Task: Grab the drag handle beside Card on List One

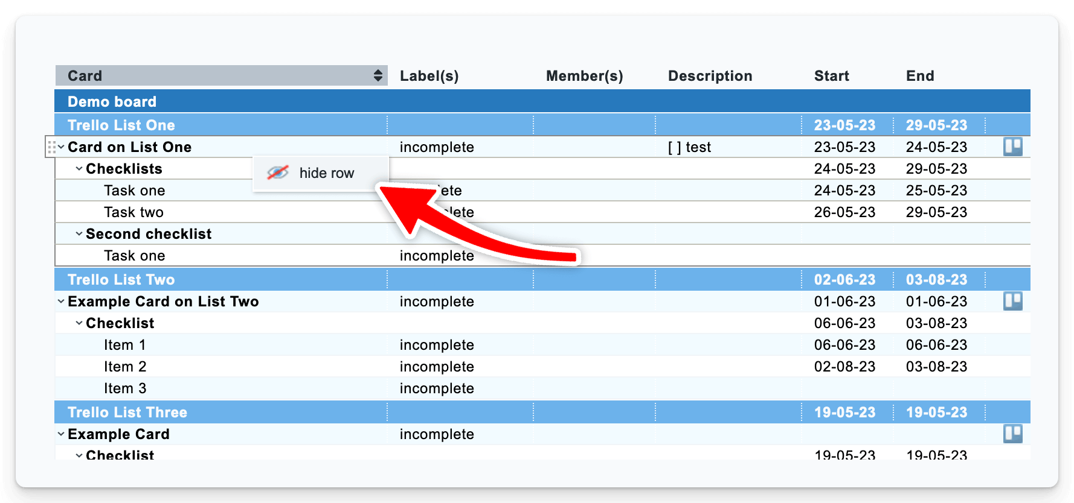Action: 52,147
